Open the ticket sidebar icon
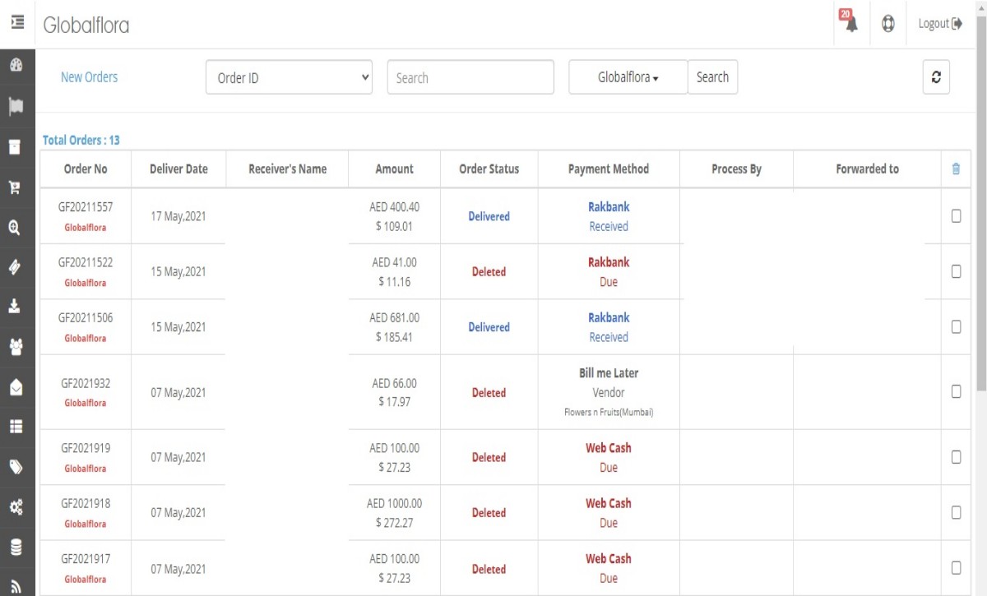The width and height of the screenshot is (987, 596). (x=15, y=267)
